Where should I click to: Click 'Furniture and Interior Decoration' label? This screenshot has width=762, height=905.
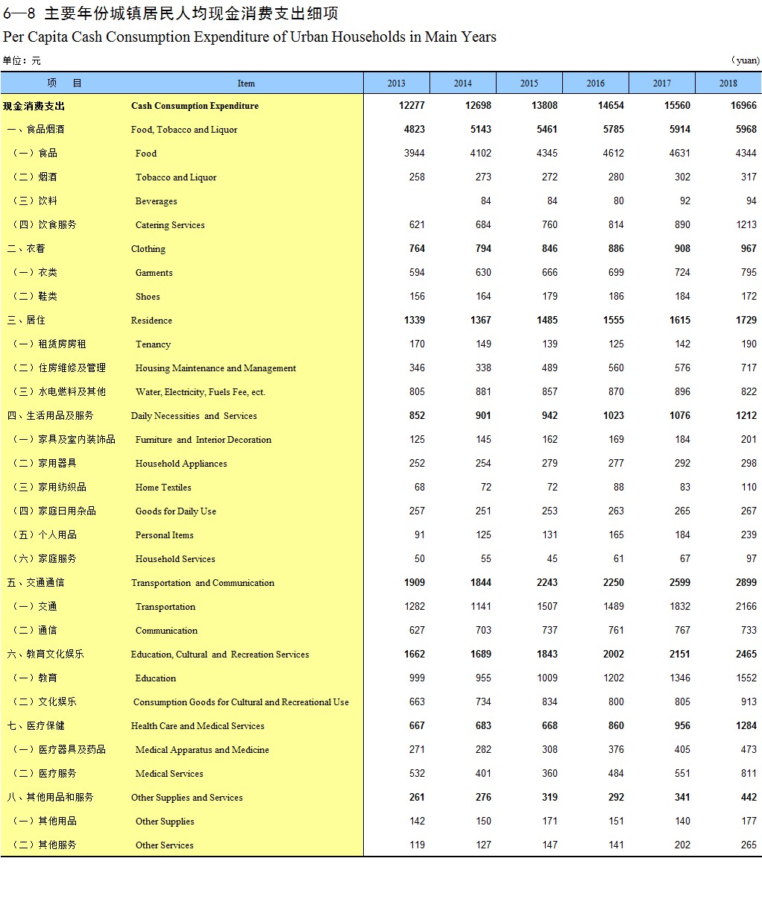[x=204, y=440]
